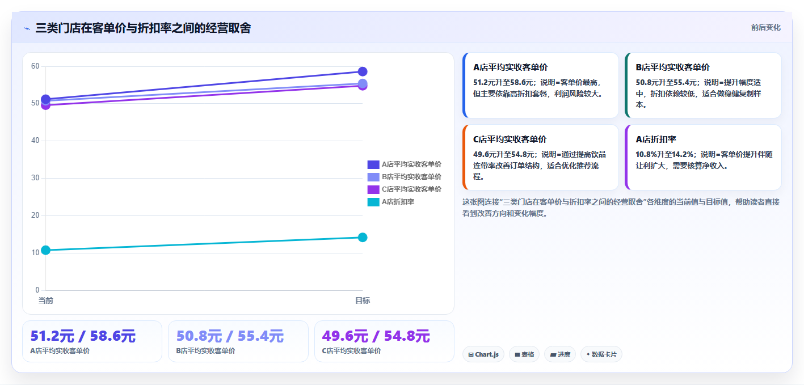Image resolution: width=804 pixels, height=385 pixels.
Task: Toggle the C店平均实收客单价 legend color box
Action: pos(373,189)
